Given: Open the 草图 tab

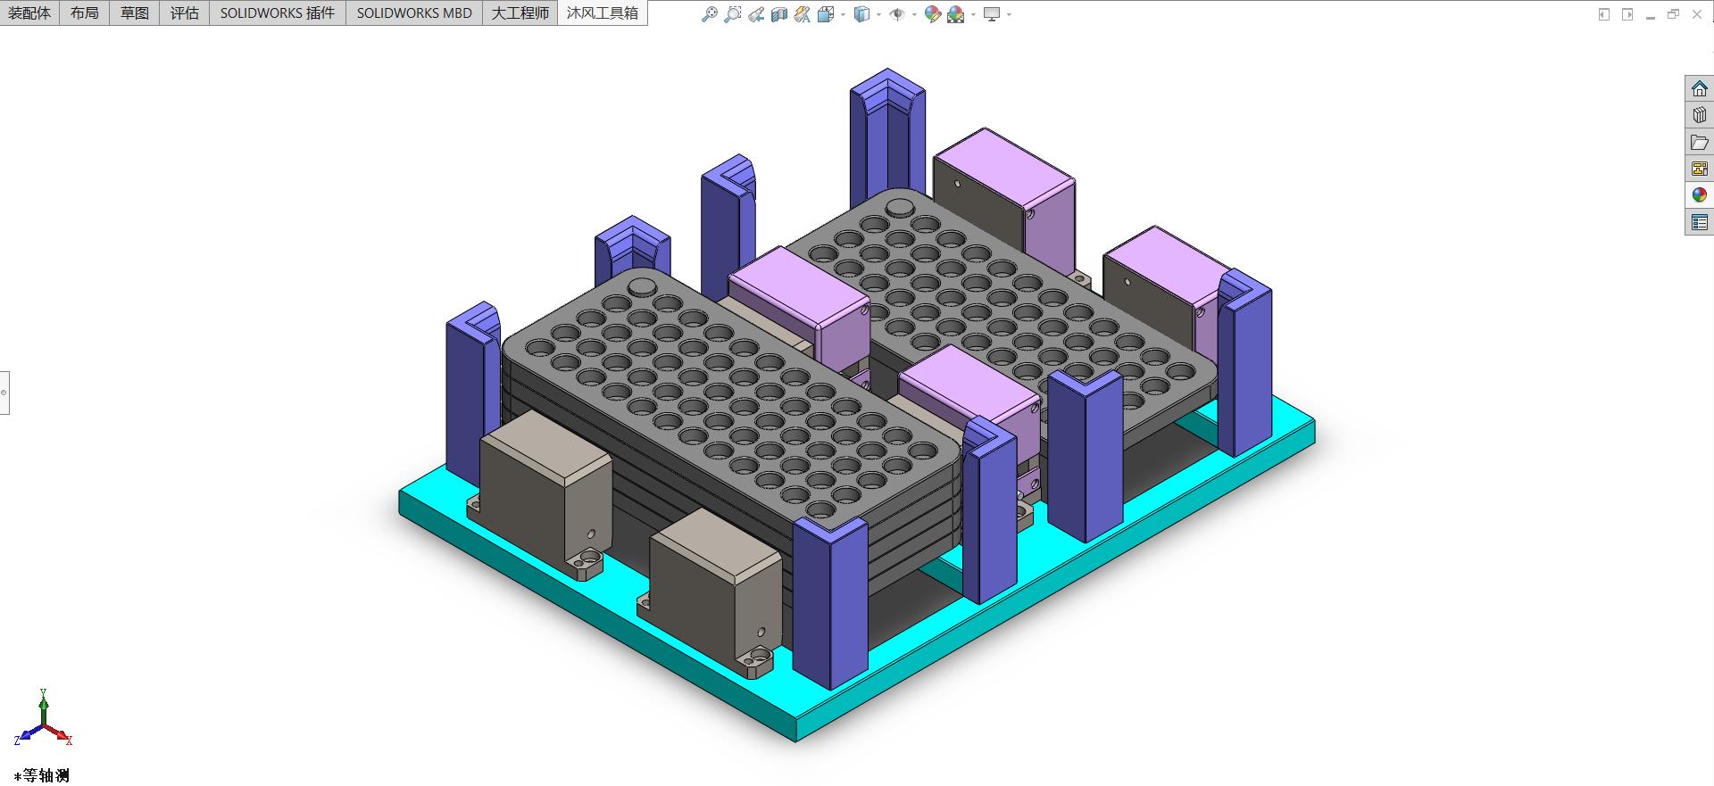Looking at the screenshot, I should (x=135, y=12).
